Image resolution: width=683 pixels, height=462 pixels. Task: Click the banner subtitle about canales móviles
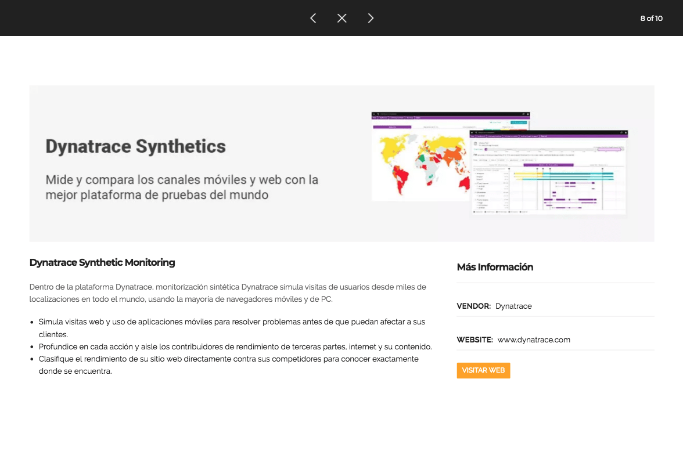(182, 187)
